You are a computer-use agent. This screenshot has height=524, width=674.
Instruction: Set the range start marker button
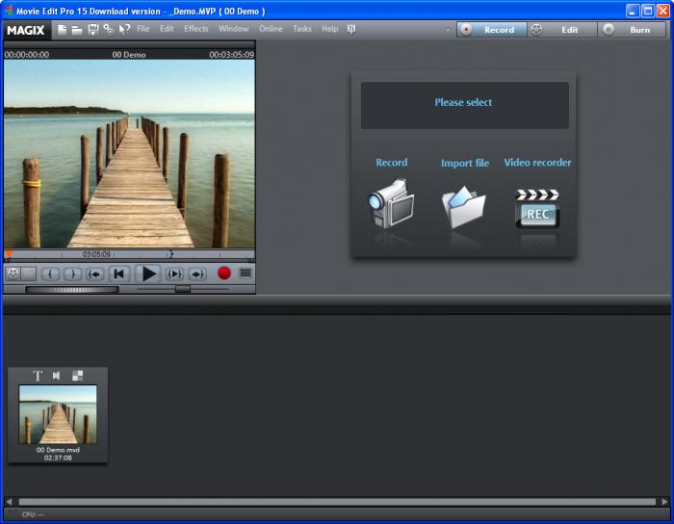(50, 274)
